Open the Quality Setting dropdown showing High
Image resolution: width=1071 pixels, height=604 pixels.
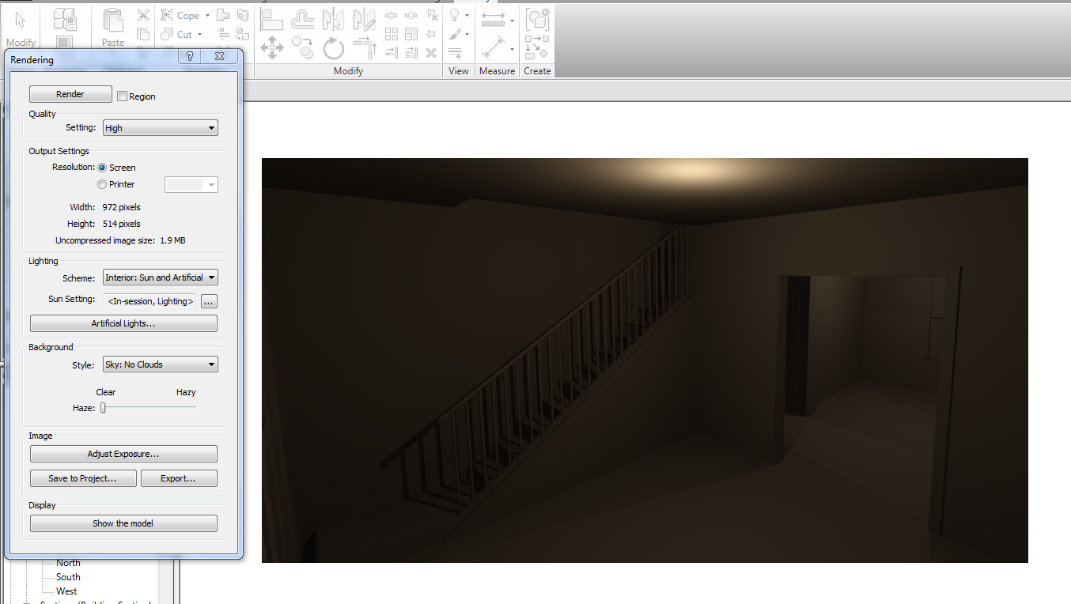click(x=161, y=128)
